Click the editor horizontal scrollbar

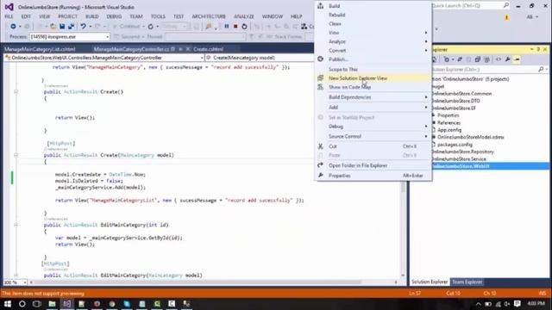(198, 282)
